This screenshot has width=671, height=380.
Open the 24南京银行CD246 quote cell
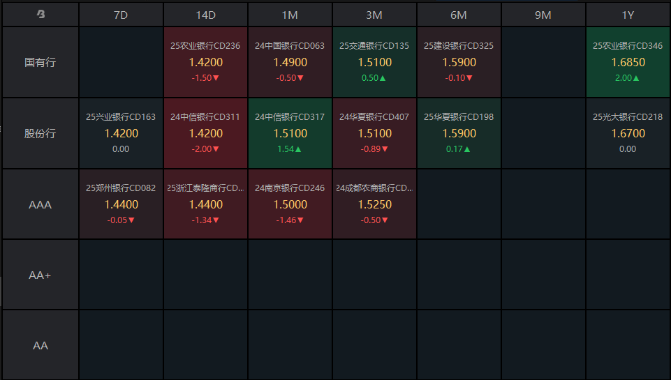290,204
